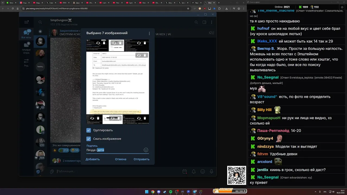The width and height of the screenshot is (347, 195).
Task: Delete the bottom-middle image via trash icon
Action: [118, 118]
